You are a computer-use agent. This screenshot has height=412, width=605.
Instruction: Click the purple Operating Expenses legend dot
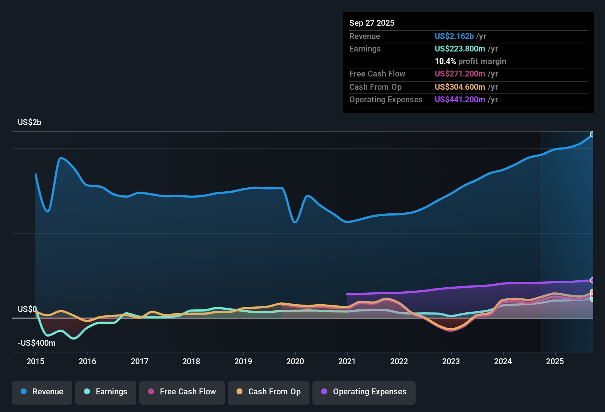tap(324, 392)
